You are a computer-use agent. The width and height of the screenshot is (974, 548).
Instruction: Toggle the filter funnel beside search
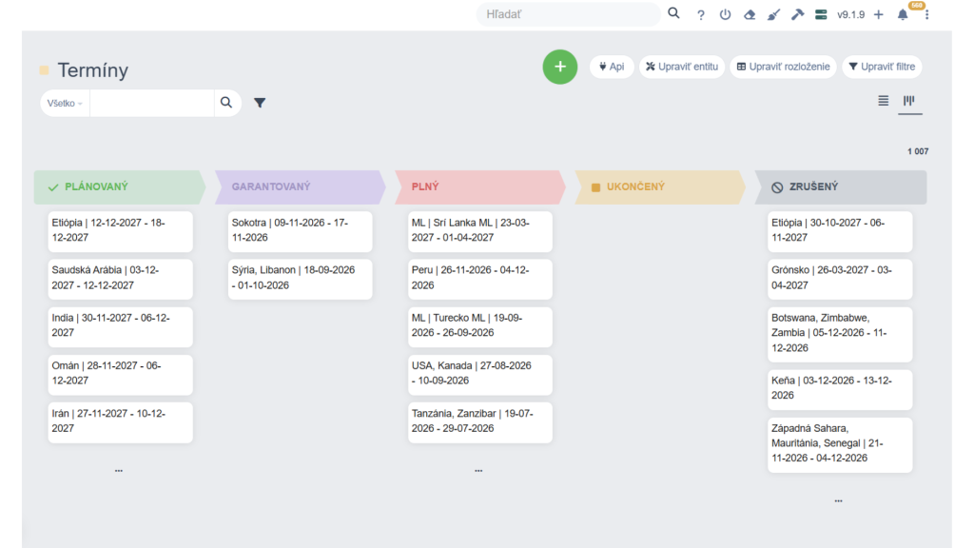(260, 103)
